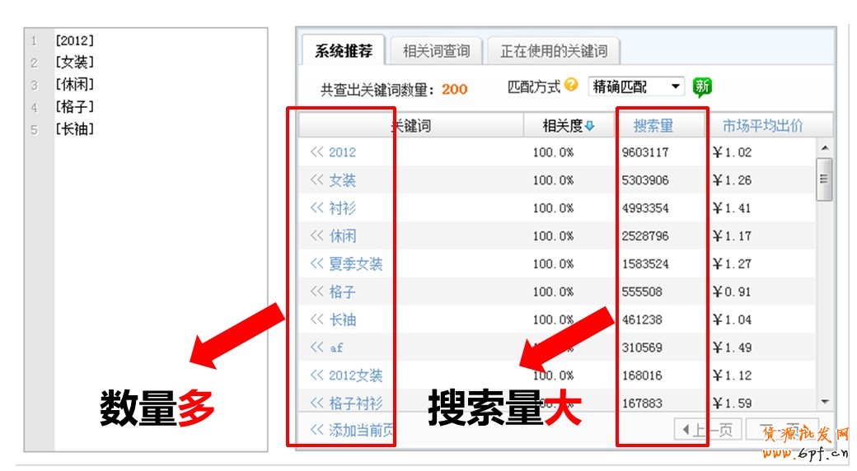Screen dimensions: 857x471
Task: Sort by the 市场平均出价 column header
Action: click(762, 126)
